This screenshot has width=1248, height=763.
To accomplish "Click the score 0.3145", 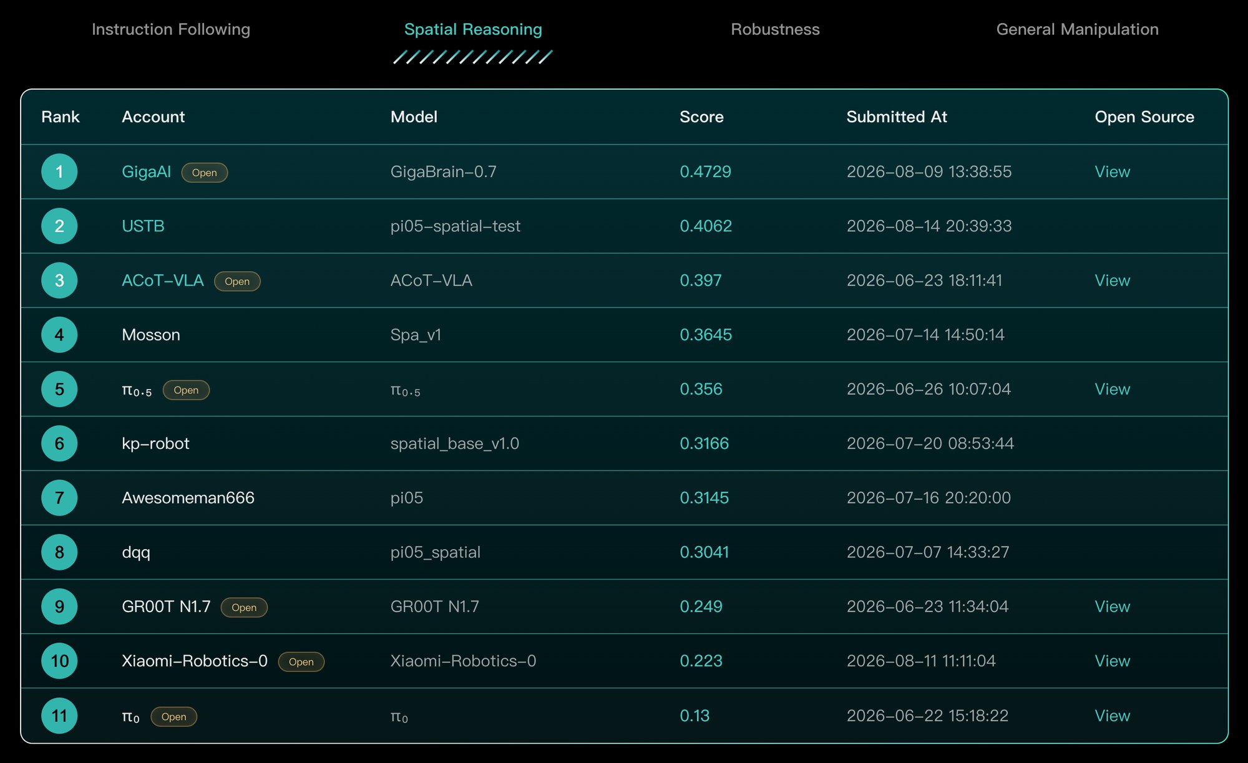I will click(x=704, y=497).
